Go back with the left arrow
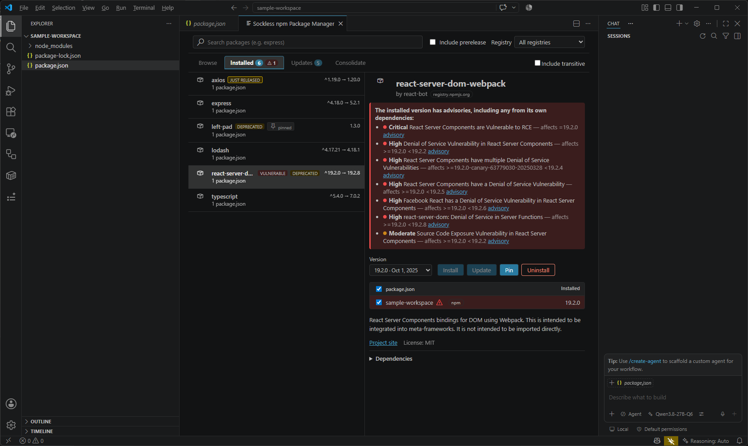Image resolution: width=748 pixels, height=446 pixels. pos(234,8)
